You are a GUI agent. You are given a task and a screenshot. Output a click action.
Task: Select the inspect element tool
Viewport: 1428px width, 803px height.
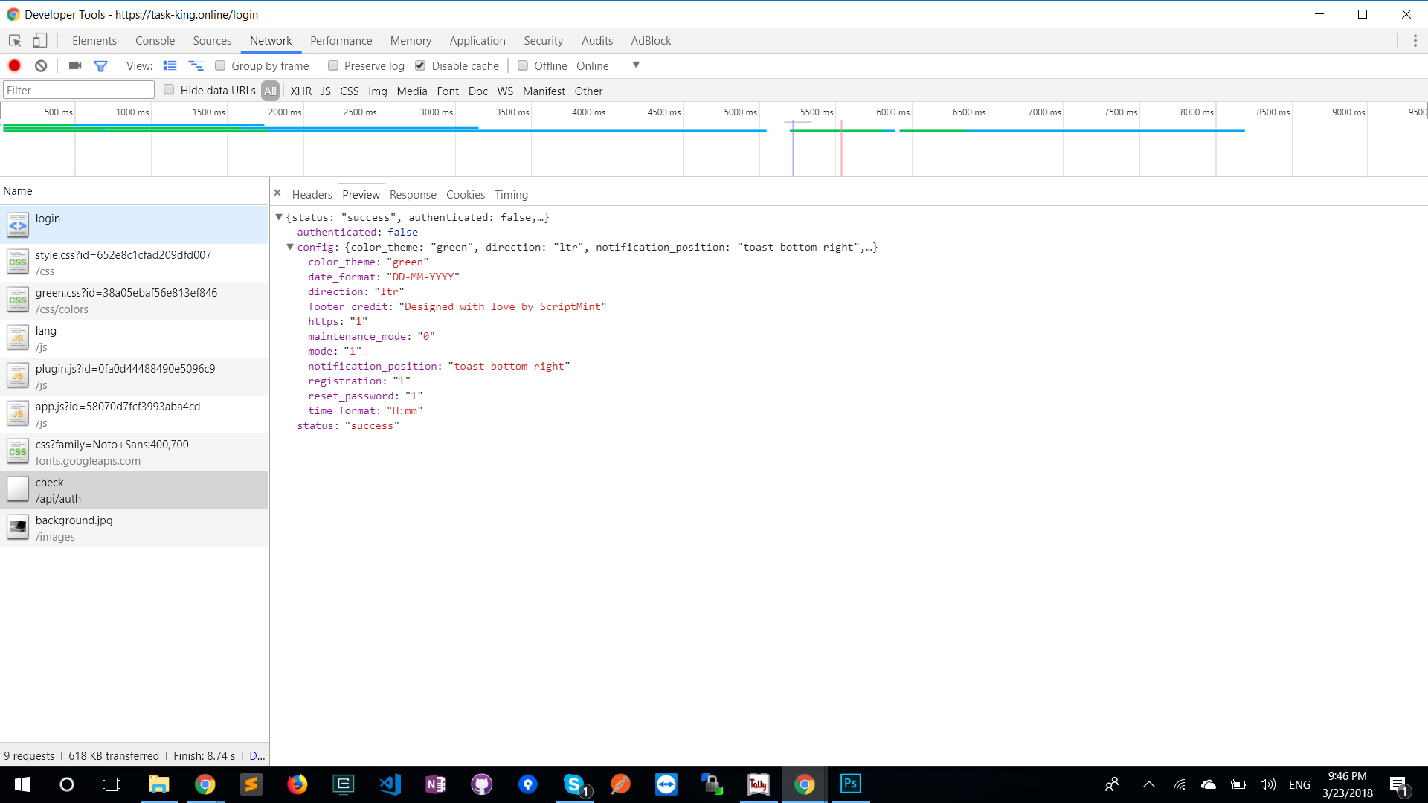14,40
